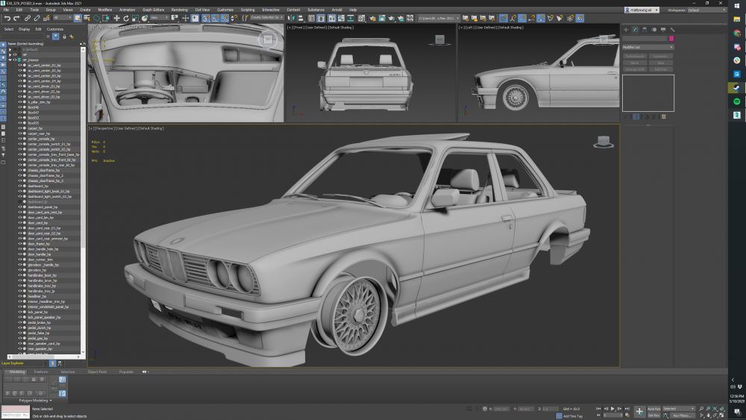Click the Scene Explorer search field
Viewport: 746px width, 420px height.
(23, 36)
